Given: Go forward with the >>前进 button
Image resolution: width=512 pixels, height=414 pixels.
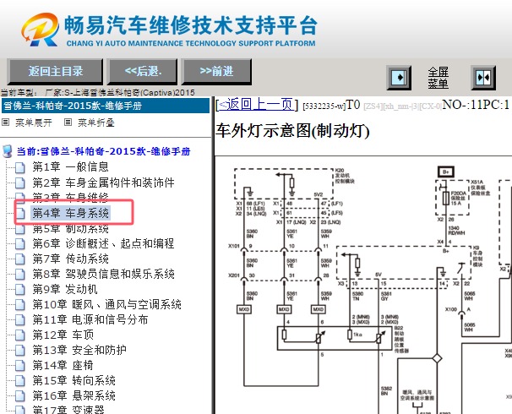Looking at the screenshot, I should (216, 72).
